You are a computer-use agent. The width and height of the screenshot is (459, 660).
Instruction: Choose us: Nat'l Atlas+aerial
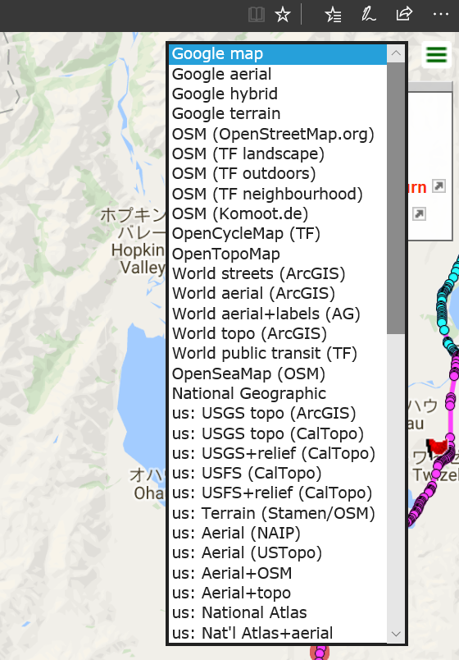[x=277, y=633]
